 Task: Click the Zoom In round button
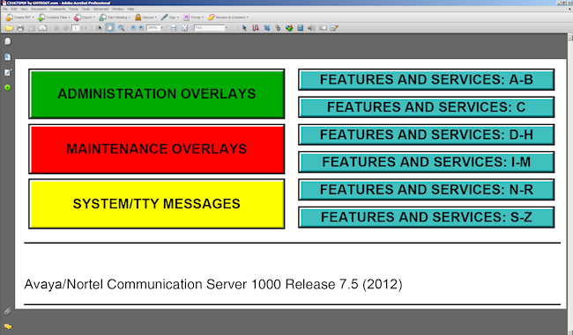[x=141, y=28]
